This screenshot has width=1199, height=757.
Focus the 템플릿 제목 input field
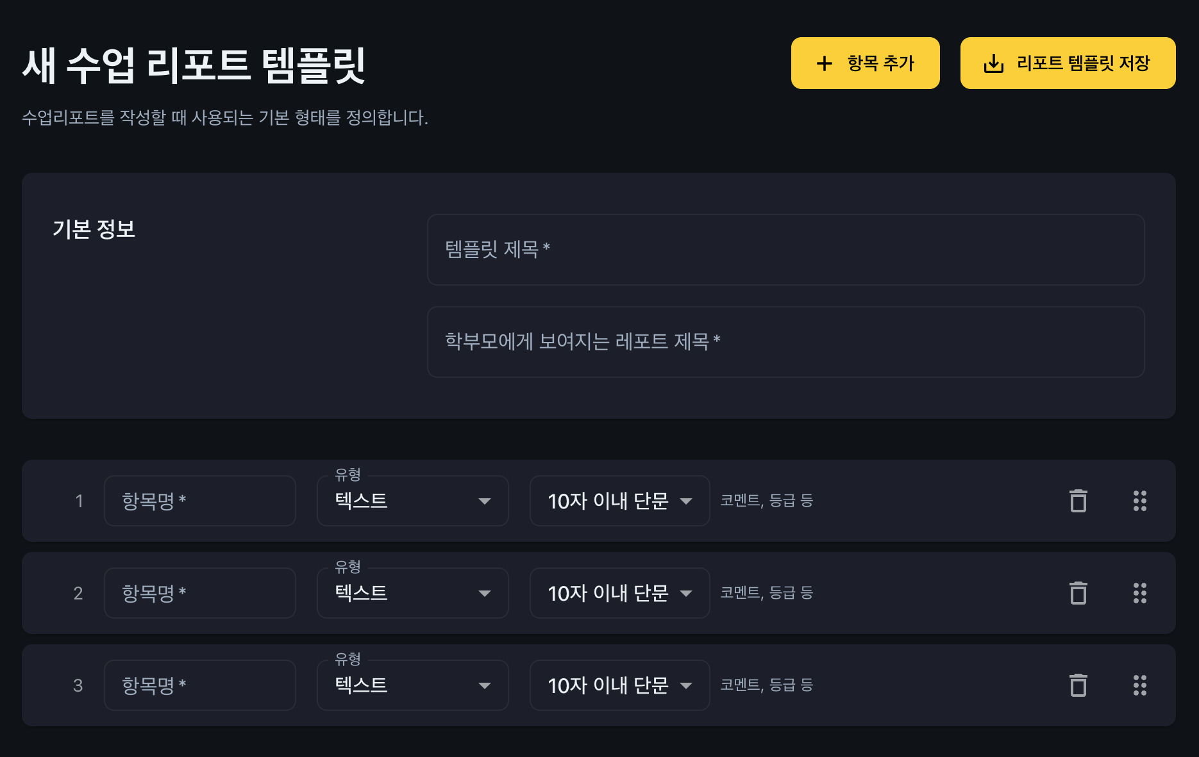785,250
